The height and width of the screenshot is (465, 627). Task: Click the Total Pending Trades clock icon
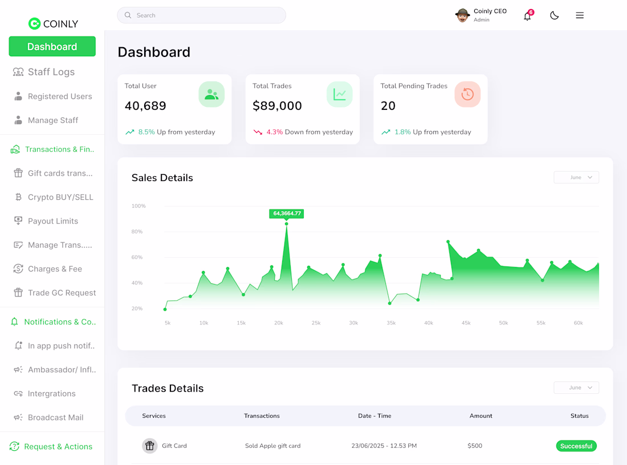[x=467, y=94]
